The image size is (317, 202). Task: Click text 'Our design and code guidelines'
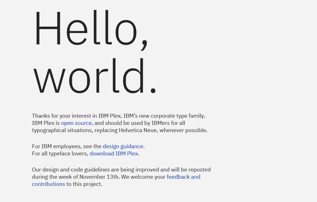click(71, 170)
